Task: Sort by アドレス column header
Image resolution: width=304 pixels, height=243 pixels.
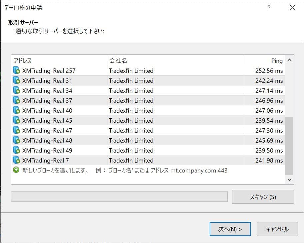Action: pos(59,61)
